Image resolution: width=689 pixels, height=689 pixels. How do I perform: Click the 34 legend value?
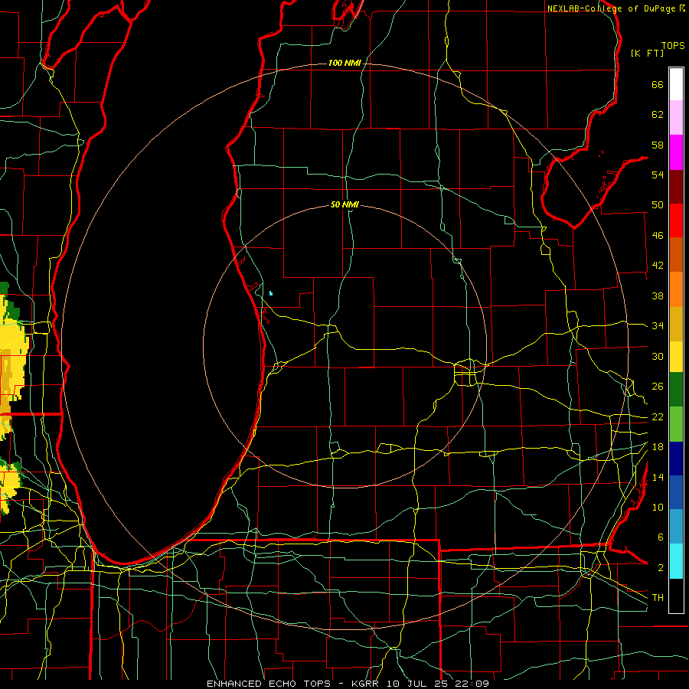(658, 326)
